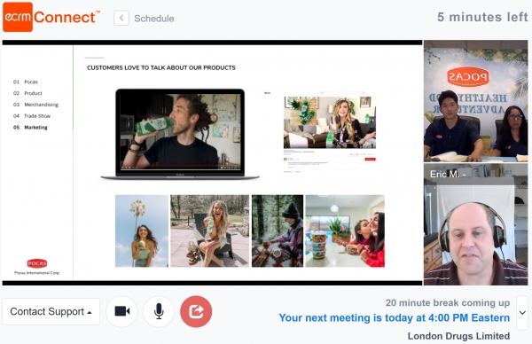The height and width of the screenshot is (344, 532).
Task: Mute the microphone button
Action: click(x=159, y=311)
